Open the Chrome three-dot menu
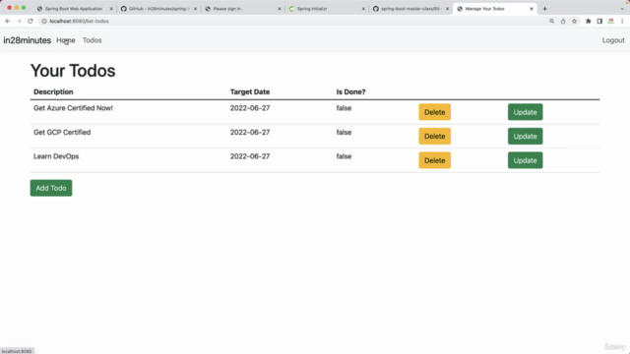 click(x=622, y=21)
